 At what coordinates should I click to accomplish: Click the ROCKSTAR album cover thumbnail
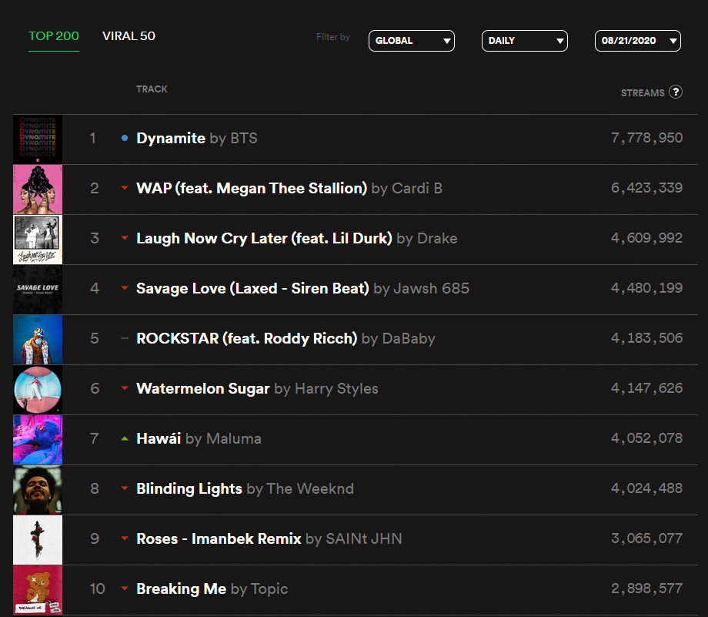38,340
